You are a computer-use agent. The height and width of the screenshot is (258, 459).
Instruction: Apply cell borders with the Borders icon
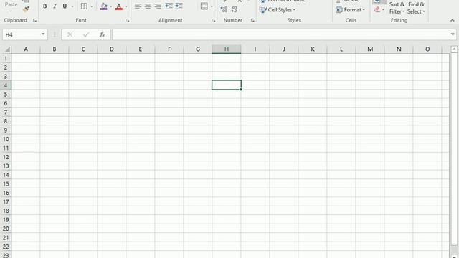84,6
